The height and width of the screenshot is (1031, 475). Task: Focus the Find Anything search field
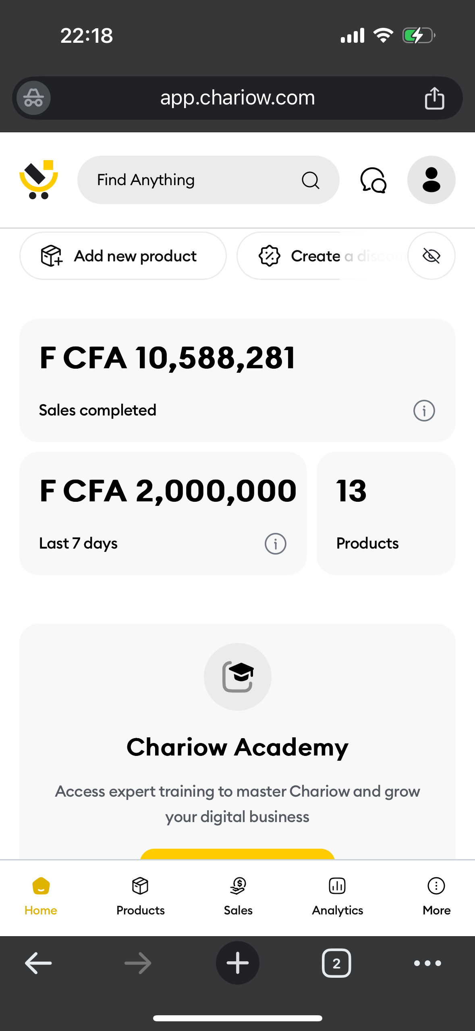208,180
